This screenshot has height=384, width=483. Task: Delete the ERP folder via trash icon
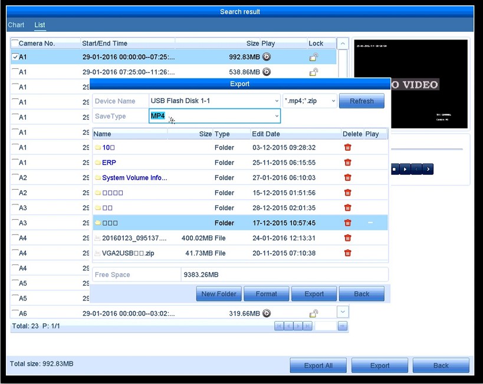(347, 163)
